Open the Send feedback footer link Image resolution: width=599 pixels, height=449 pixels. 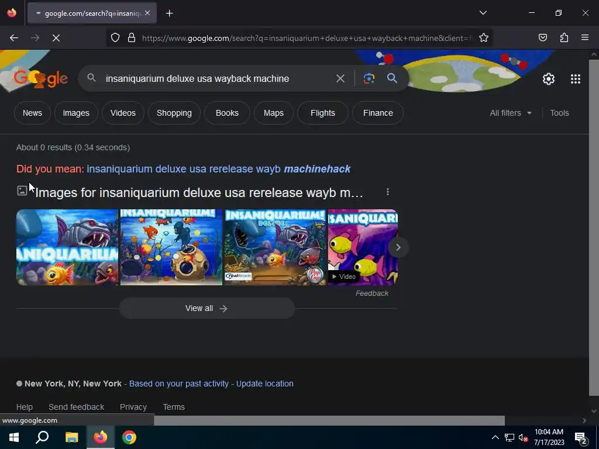77,407
